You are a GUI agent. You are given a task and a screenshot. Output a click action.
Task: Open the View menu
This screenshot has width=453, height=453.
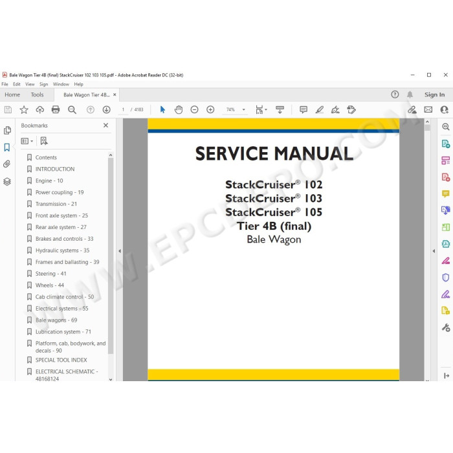coord(30,84)
